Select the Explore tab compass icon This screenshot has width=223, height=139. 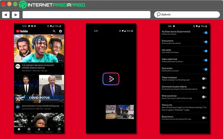click(x=29, y=130)
